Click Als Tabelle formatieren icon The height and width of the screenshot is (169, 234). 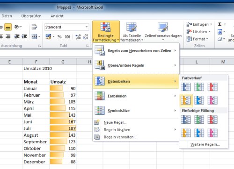click(132, 27)
